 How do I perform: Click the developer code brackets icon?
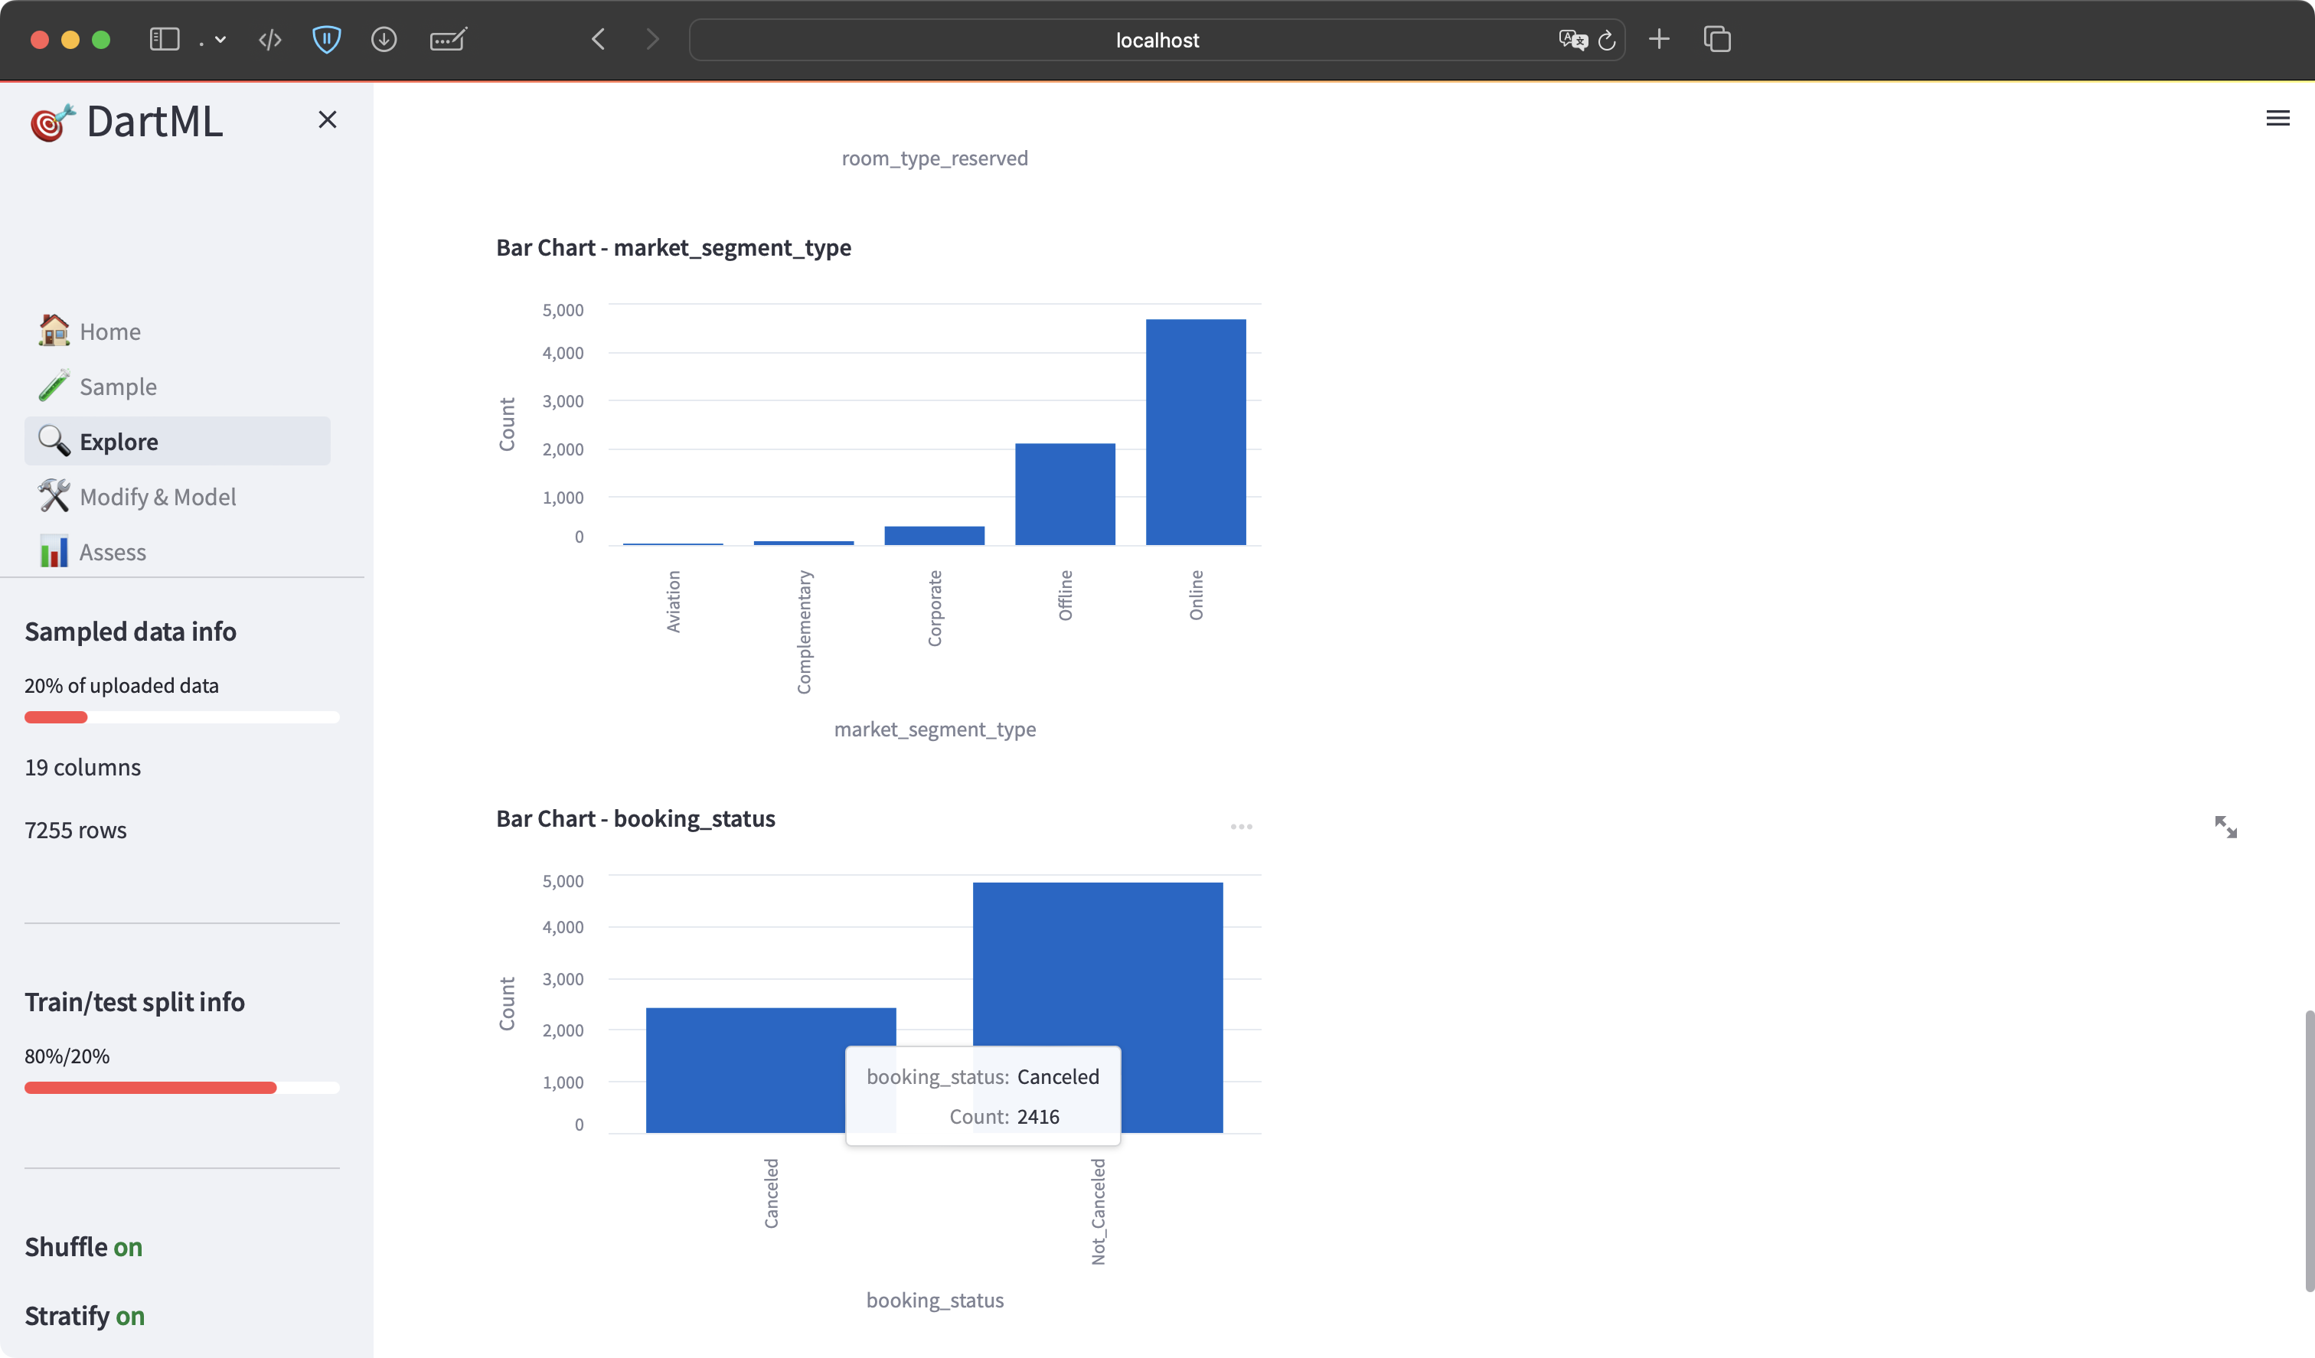click(270, 40)
